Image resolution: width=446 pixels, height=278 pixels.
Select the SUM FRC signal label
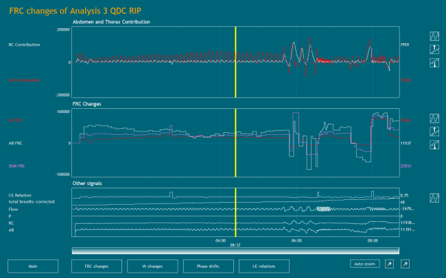pyautogui.click(x=19, y=165)
